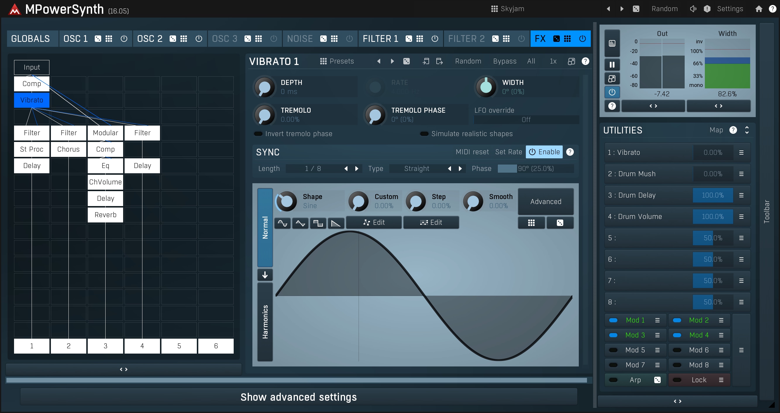Load next global preset arrow
Image resolution: width=780 pixels, height=413 pixels.
(x=622, y=9)
